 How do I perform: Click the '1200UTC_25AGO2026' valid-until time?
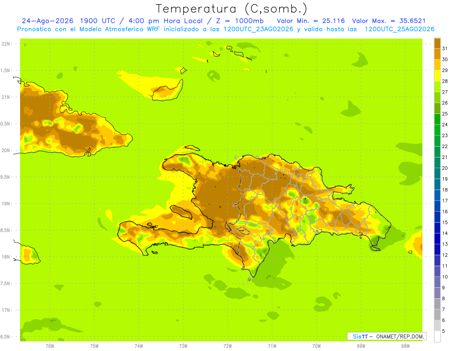click(399, 29)
